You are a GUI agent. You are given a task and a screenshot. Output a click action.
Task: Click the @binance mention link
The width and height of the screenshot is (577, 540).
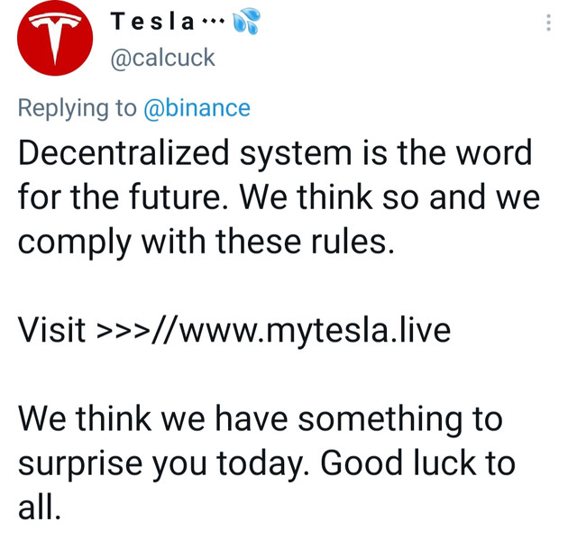point(197,108)
